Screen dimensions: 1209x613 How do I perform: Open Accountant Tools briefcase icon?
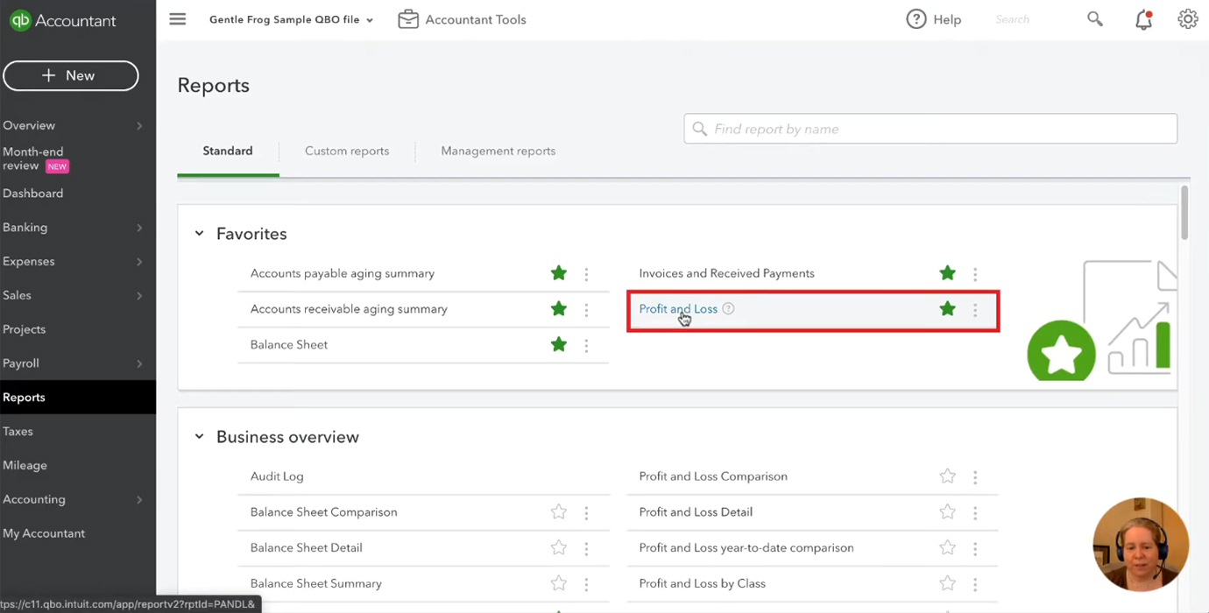408,19
